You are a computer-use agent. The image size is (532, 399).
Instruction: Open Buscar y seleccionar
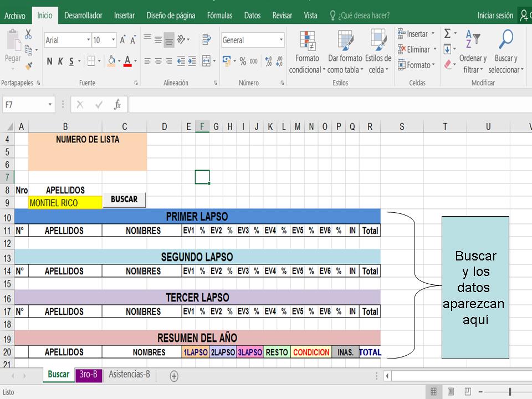505,52
